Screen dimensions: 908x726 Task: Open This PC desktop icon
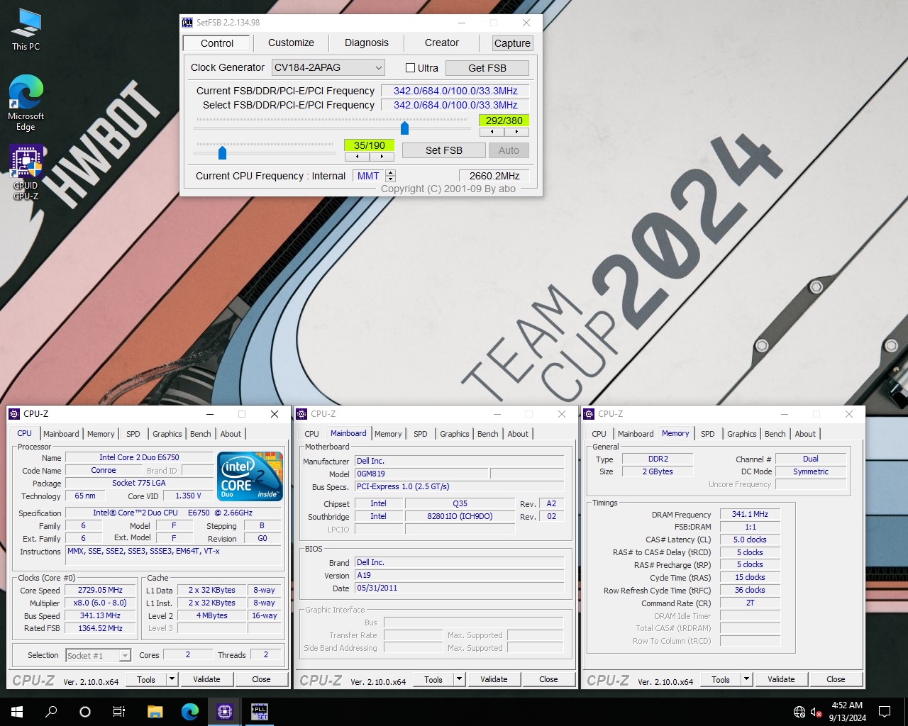pos(26,30)
